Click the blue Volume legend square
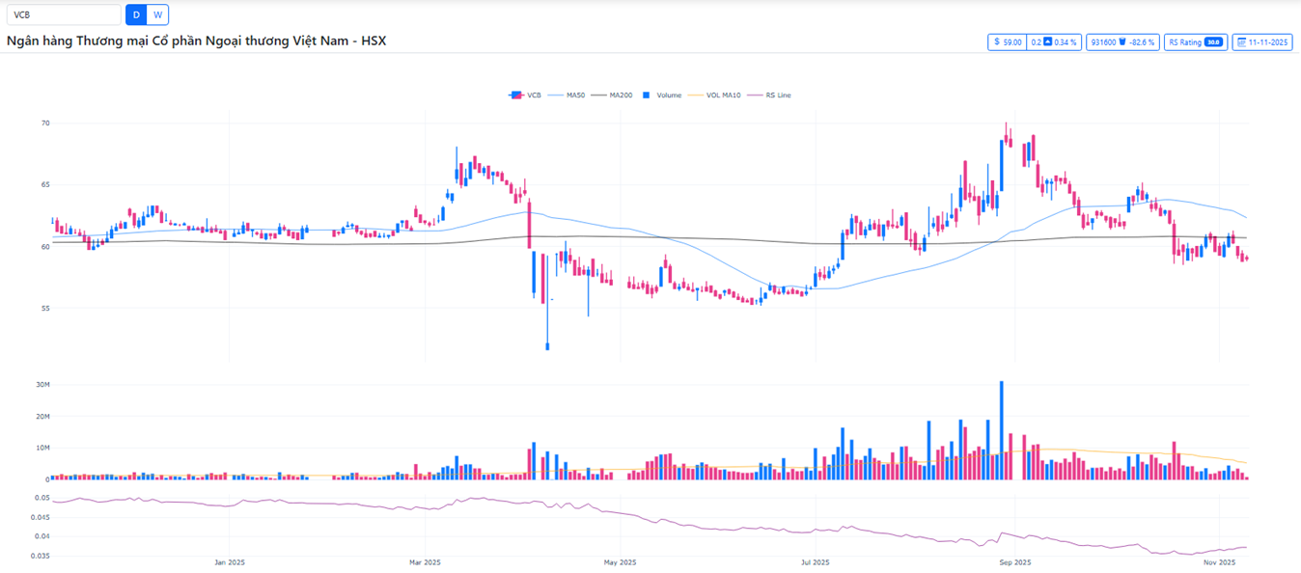Screen dimensions: 1301x573 tap(647, 95)
